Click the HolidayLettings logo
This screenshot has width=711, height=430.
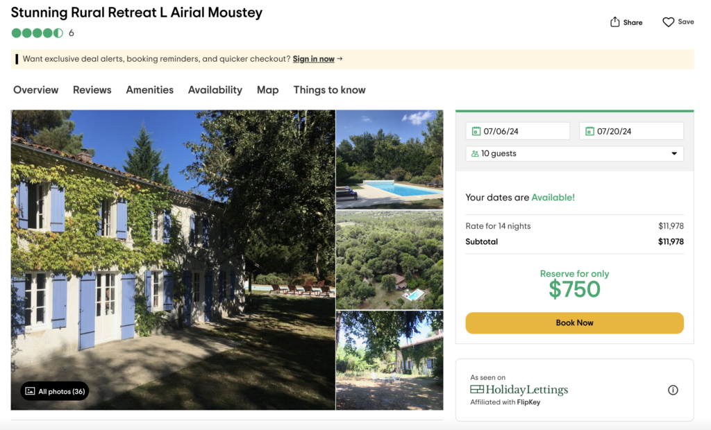pos(519,390)
